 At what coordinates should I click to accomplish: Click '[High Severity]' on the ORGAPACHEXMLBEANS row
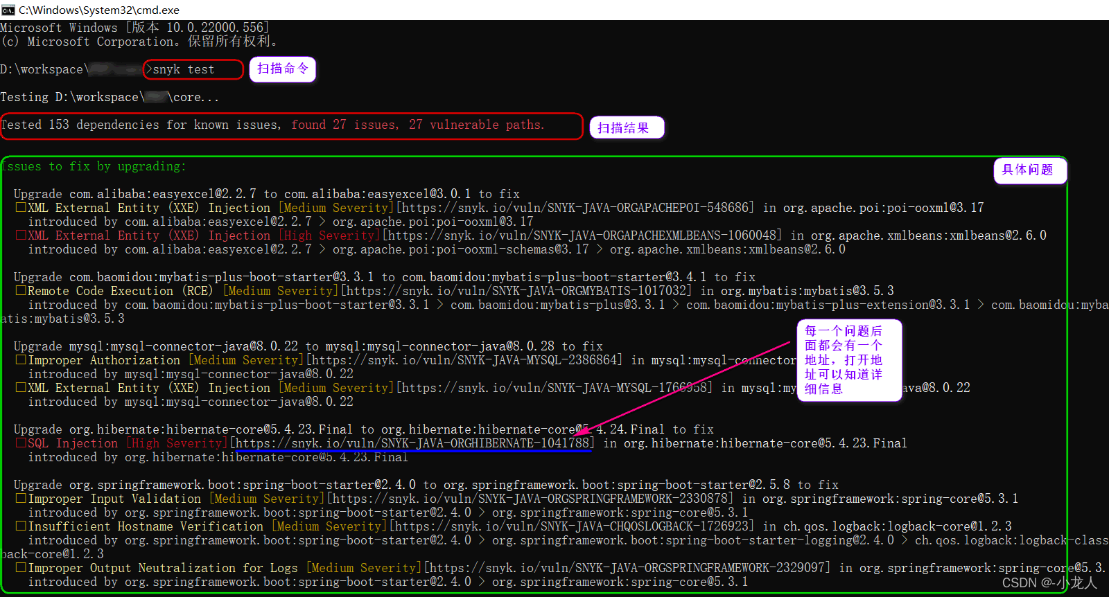click(x=329, y=235)
